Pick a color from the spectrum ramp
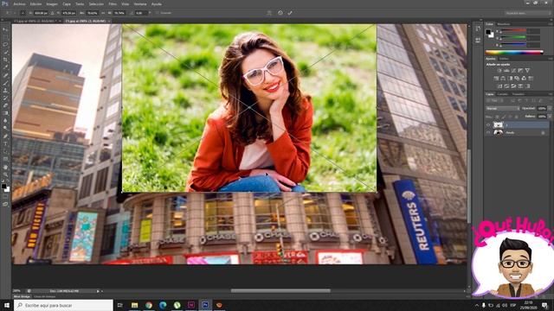 (514, 53)
